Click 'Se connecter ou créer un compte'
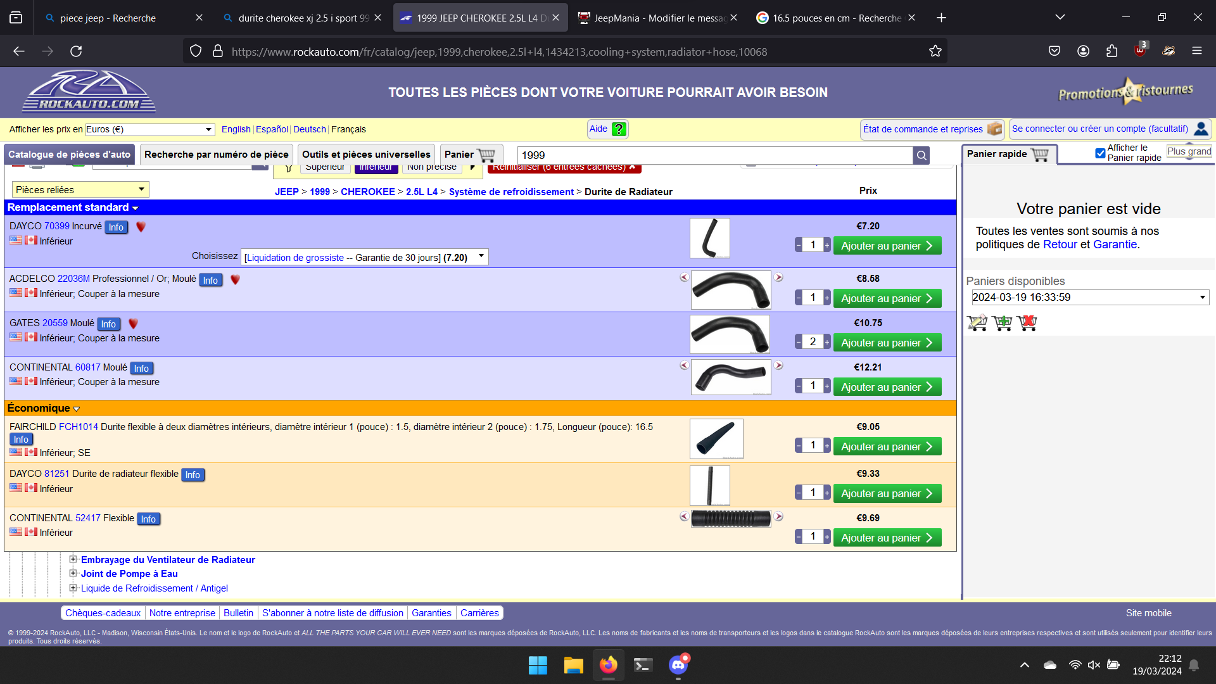Image resolution: width=1216 pixels, height=684 pixels. (x=1110, y=129)
